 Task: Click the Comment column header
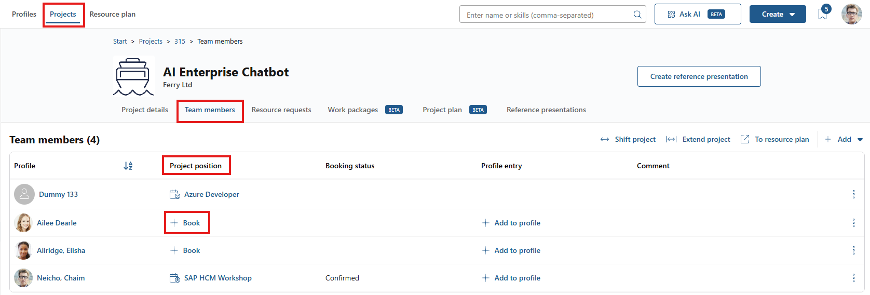pyautogui.click(x=653, y=166)
